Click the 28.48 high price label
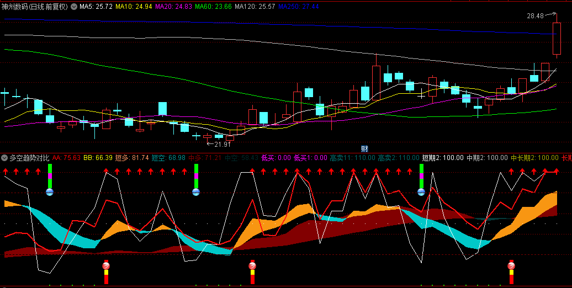Viewport: 572px width, 288px height. 535,15
